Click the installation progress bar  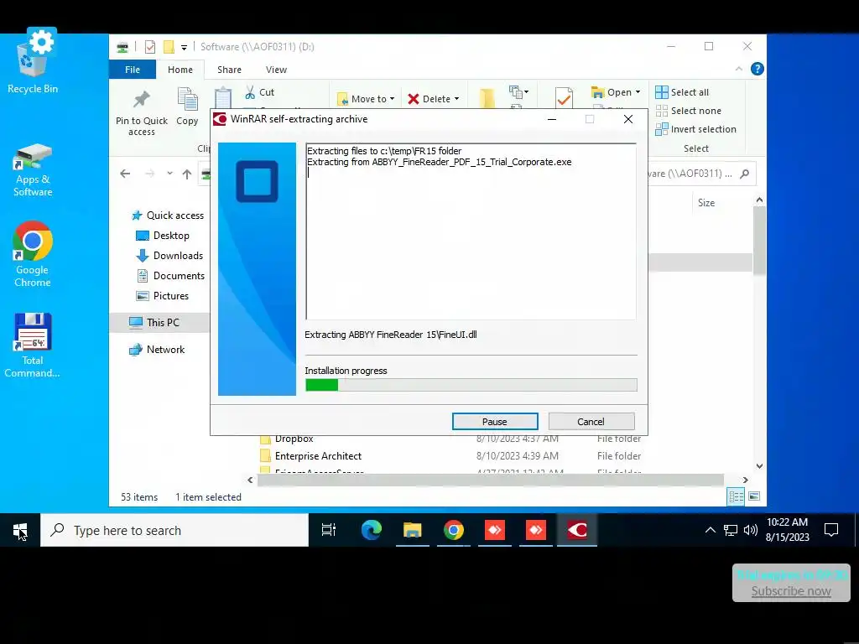point(471,385)
